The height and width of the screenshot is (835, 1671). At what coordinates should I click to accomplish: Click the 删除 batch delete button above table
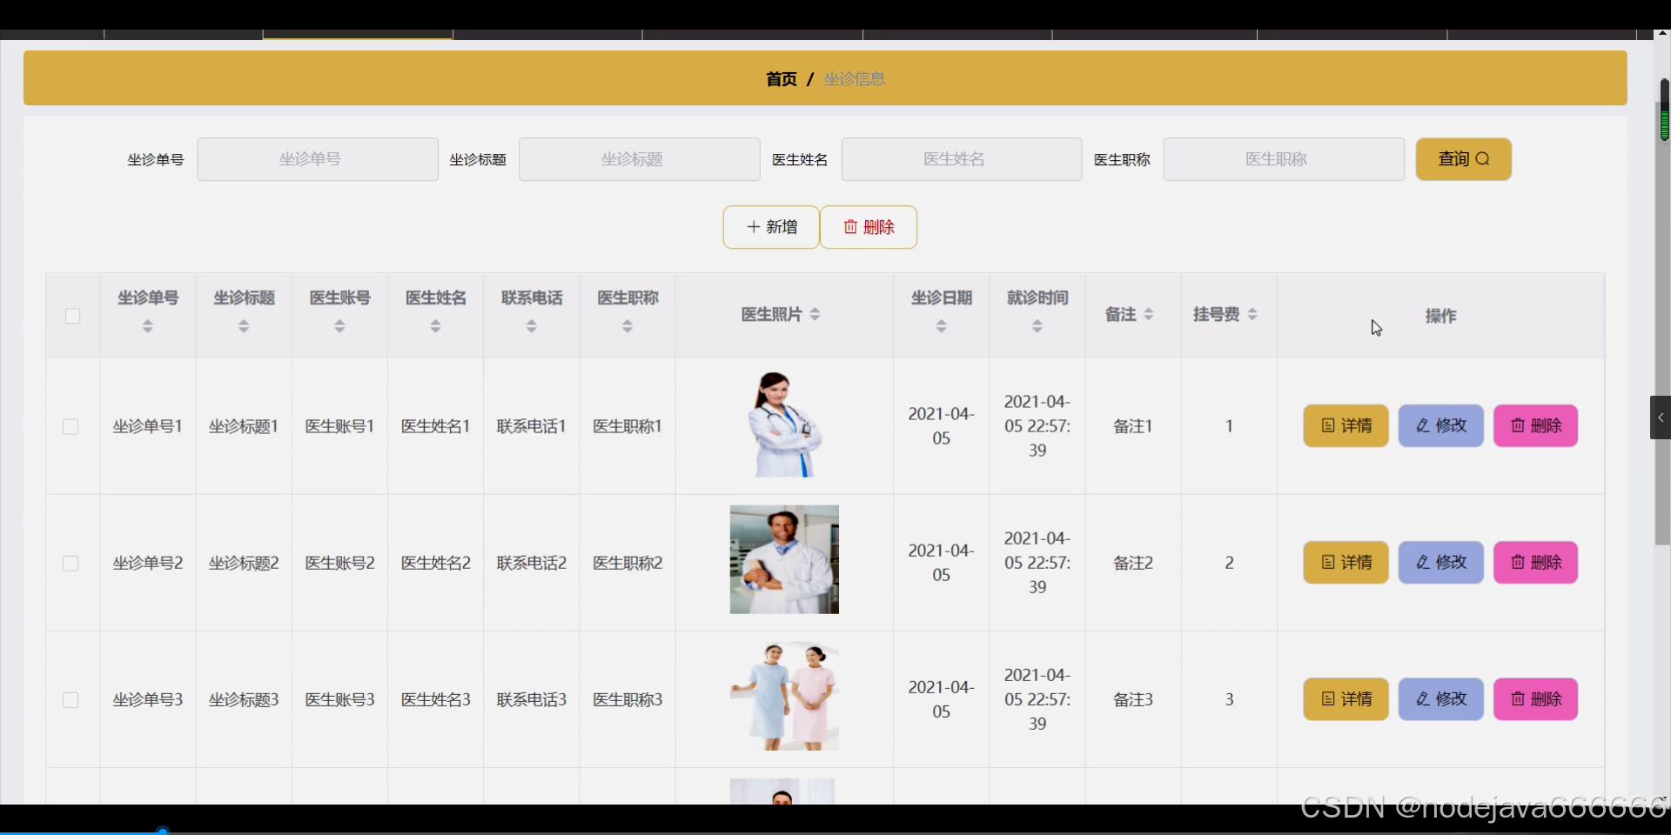(x=869, y=227)
